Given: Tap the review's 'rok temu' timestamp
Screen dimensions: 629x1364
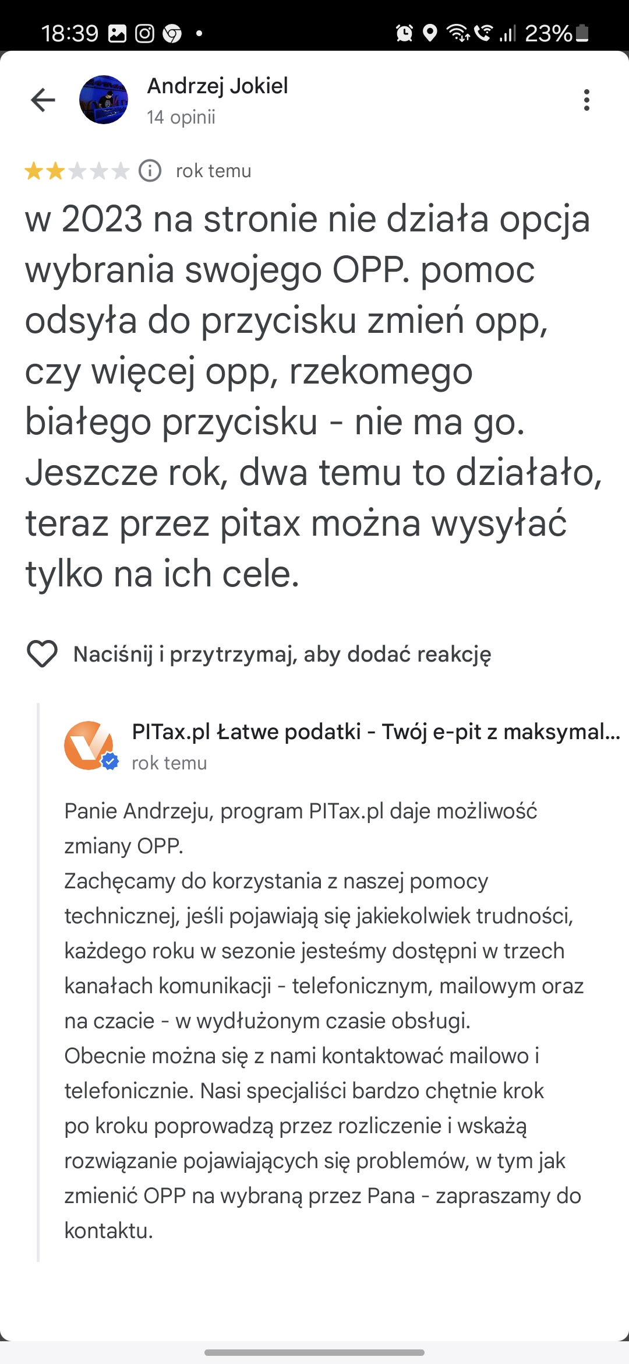Looking at the screenshot, I should tap(214, 171).
